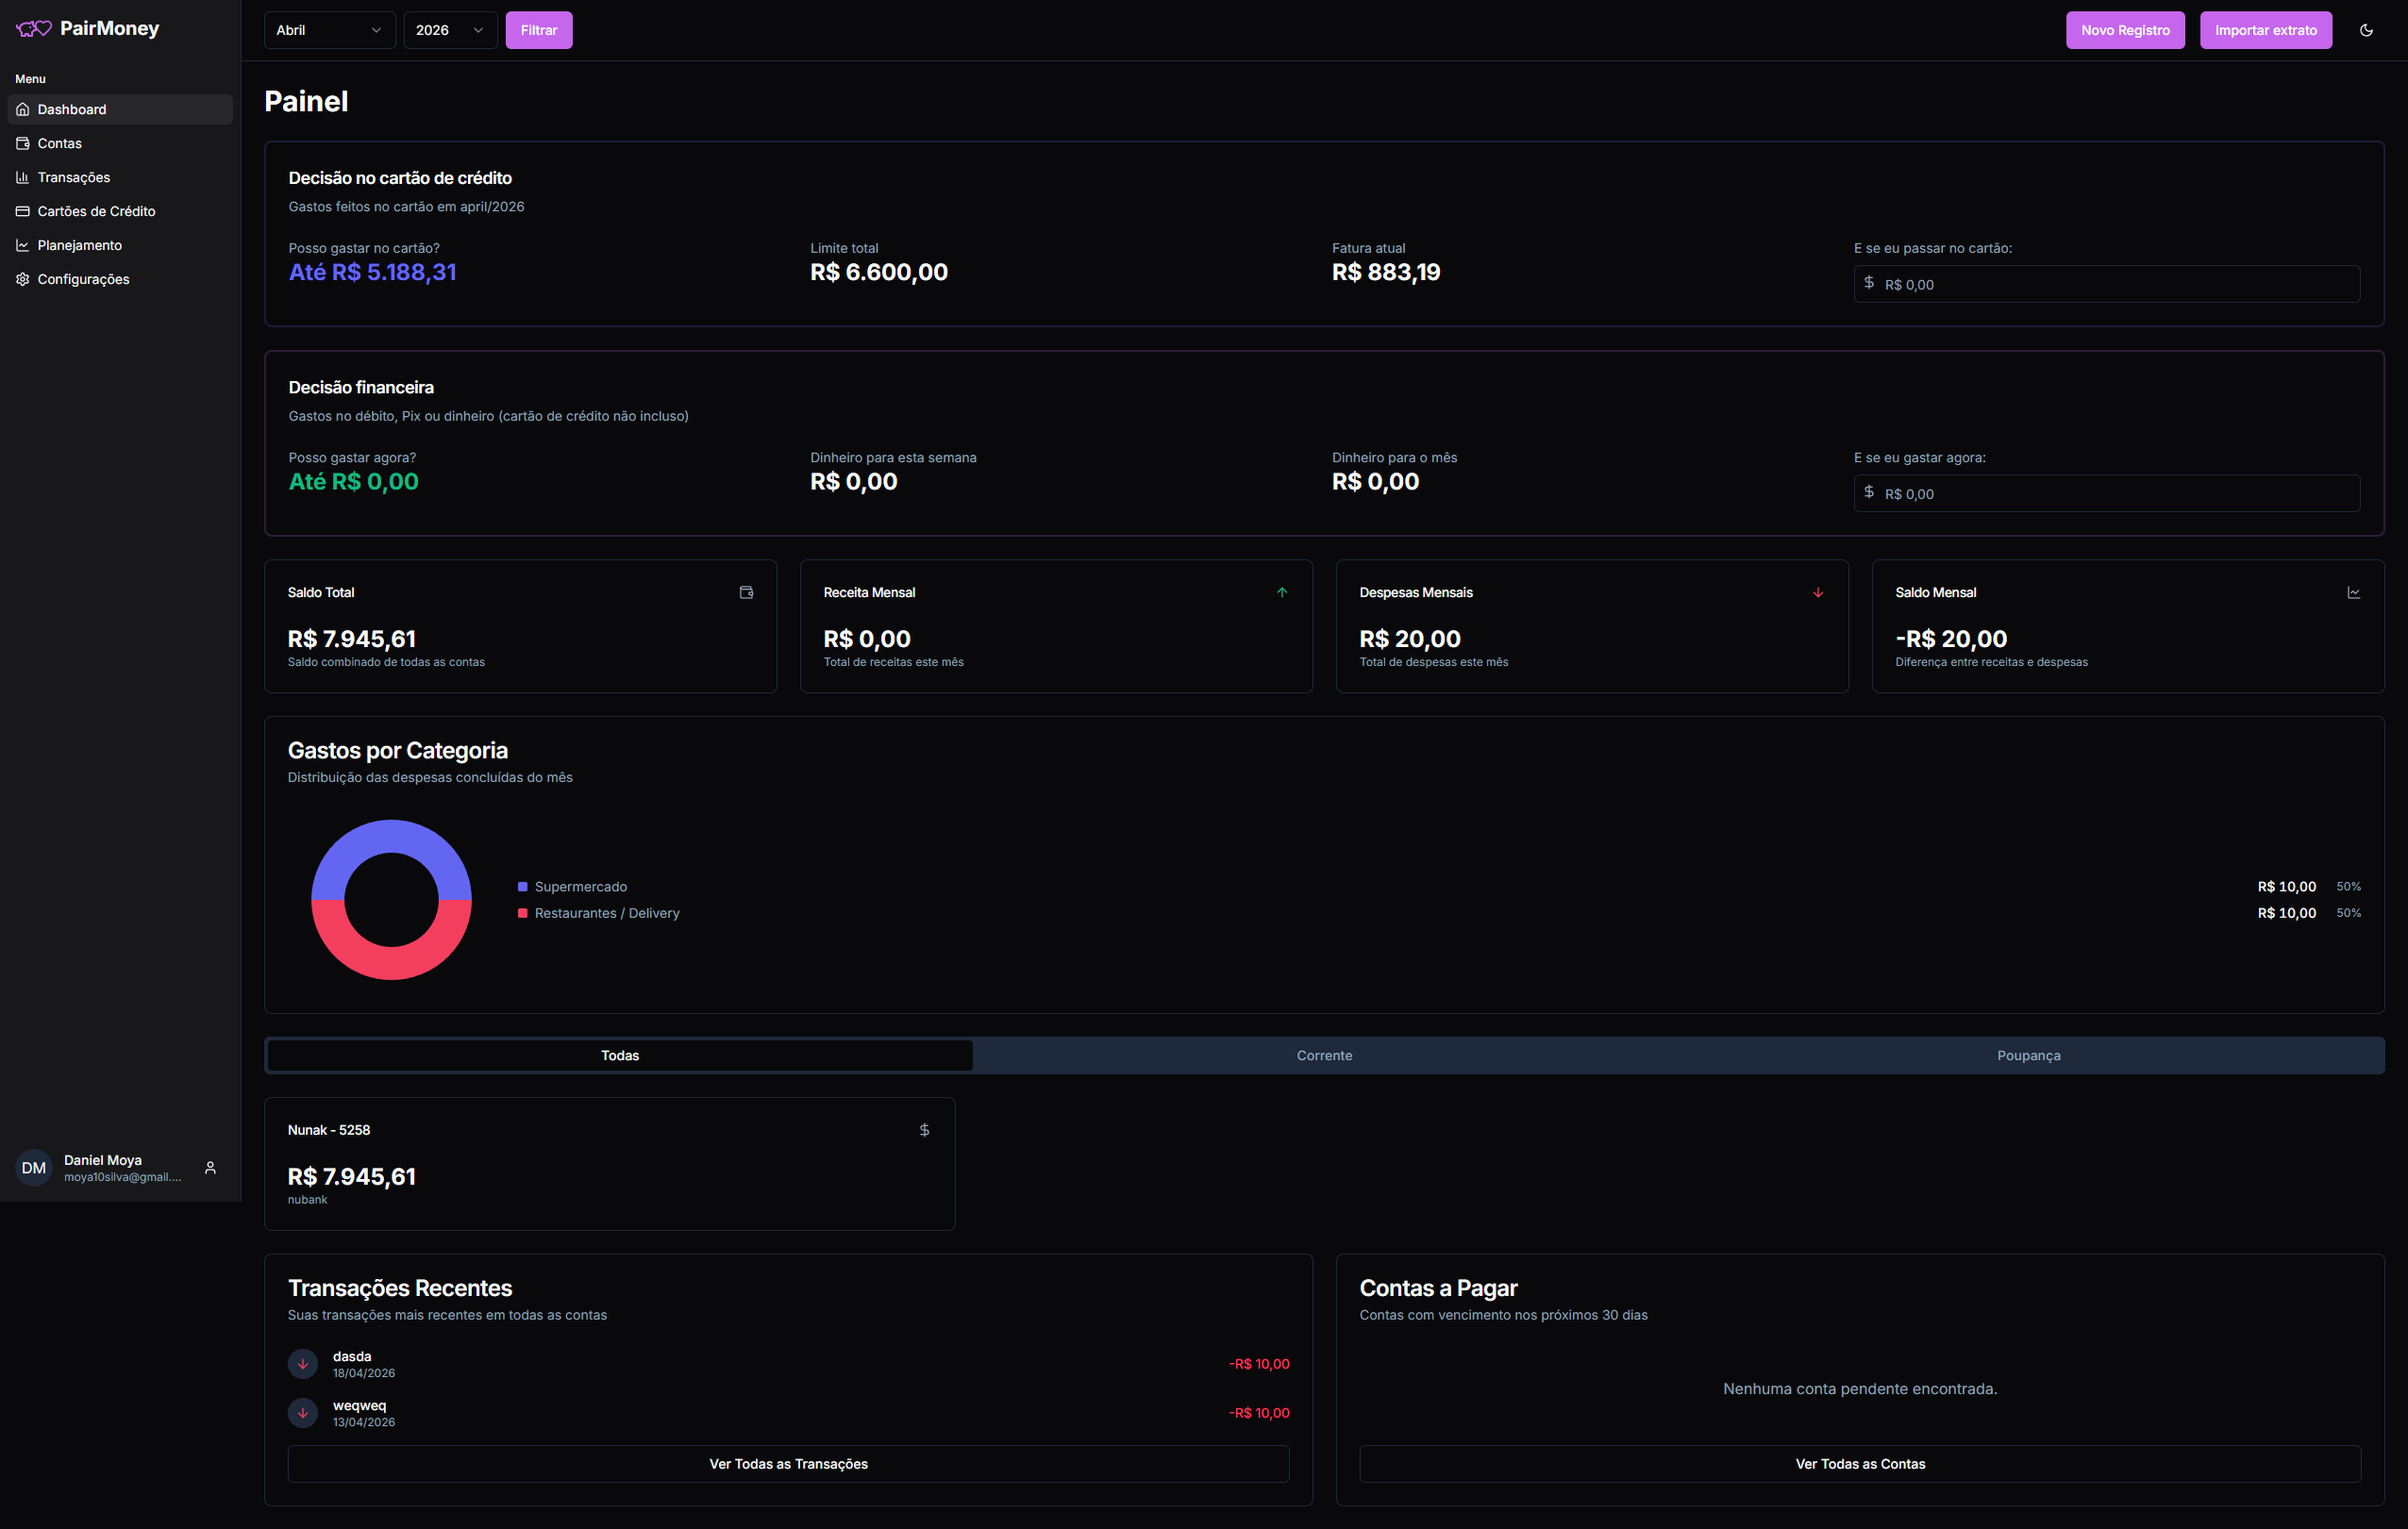Image resolution: width=2408 pixels, height=1529 pixels.
Task: Click the 'R$ 20,00' Despesas Mensais value
Action: coord(1410,639)
